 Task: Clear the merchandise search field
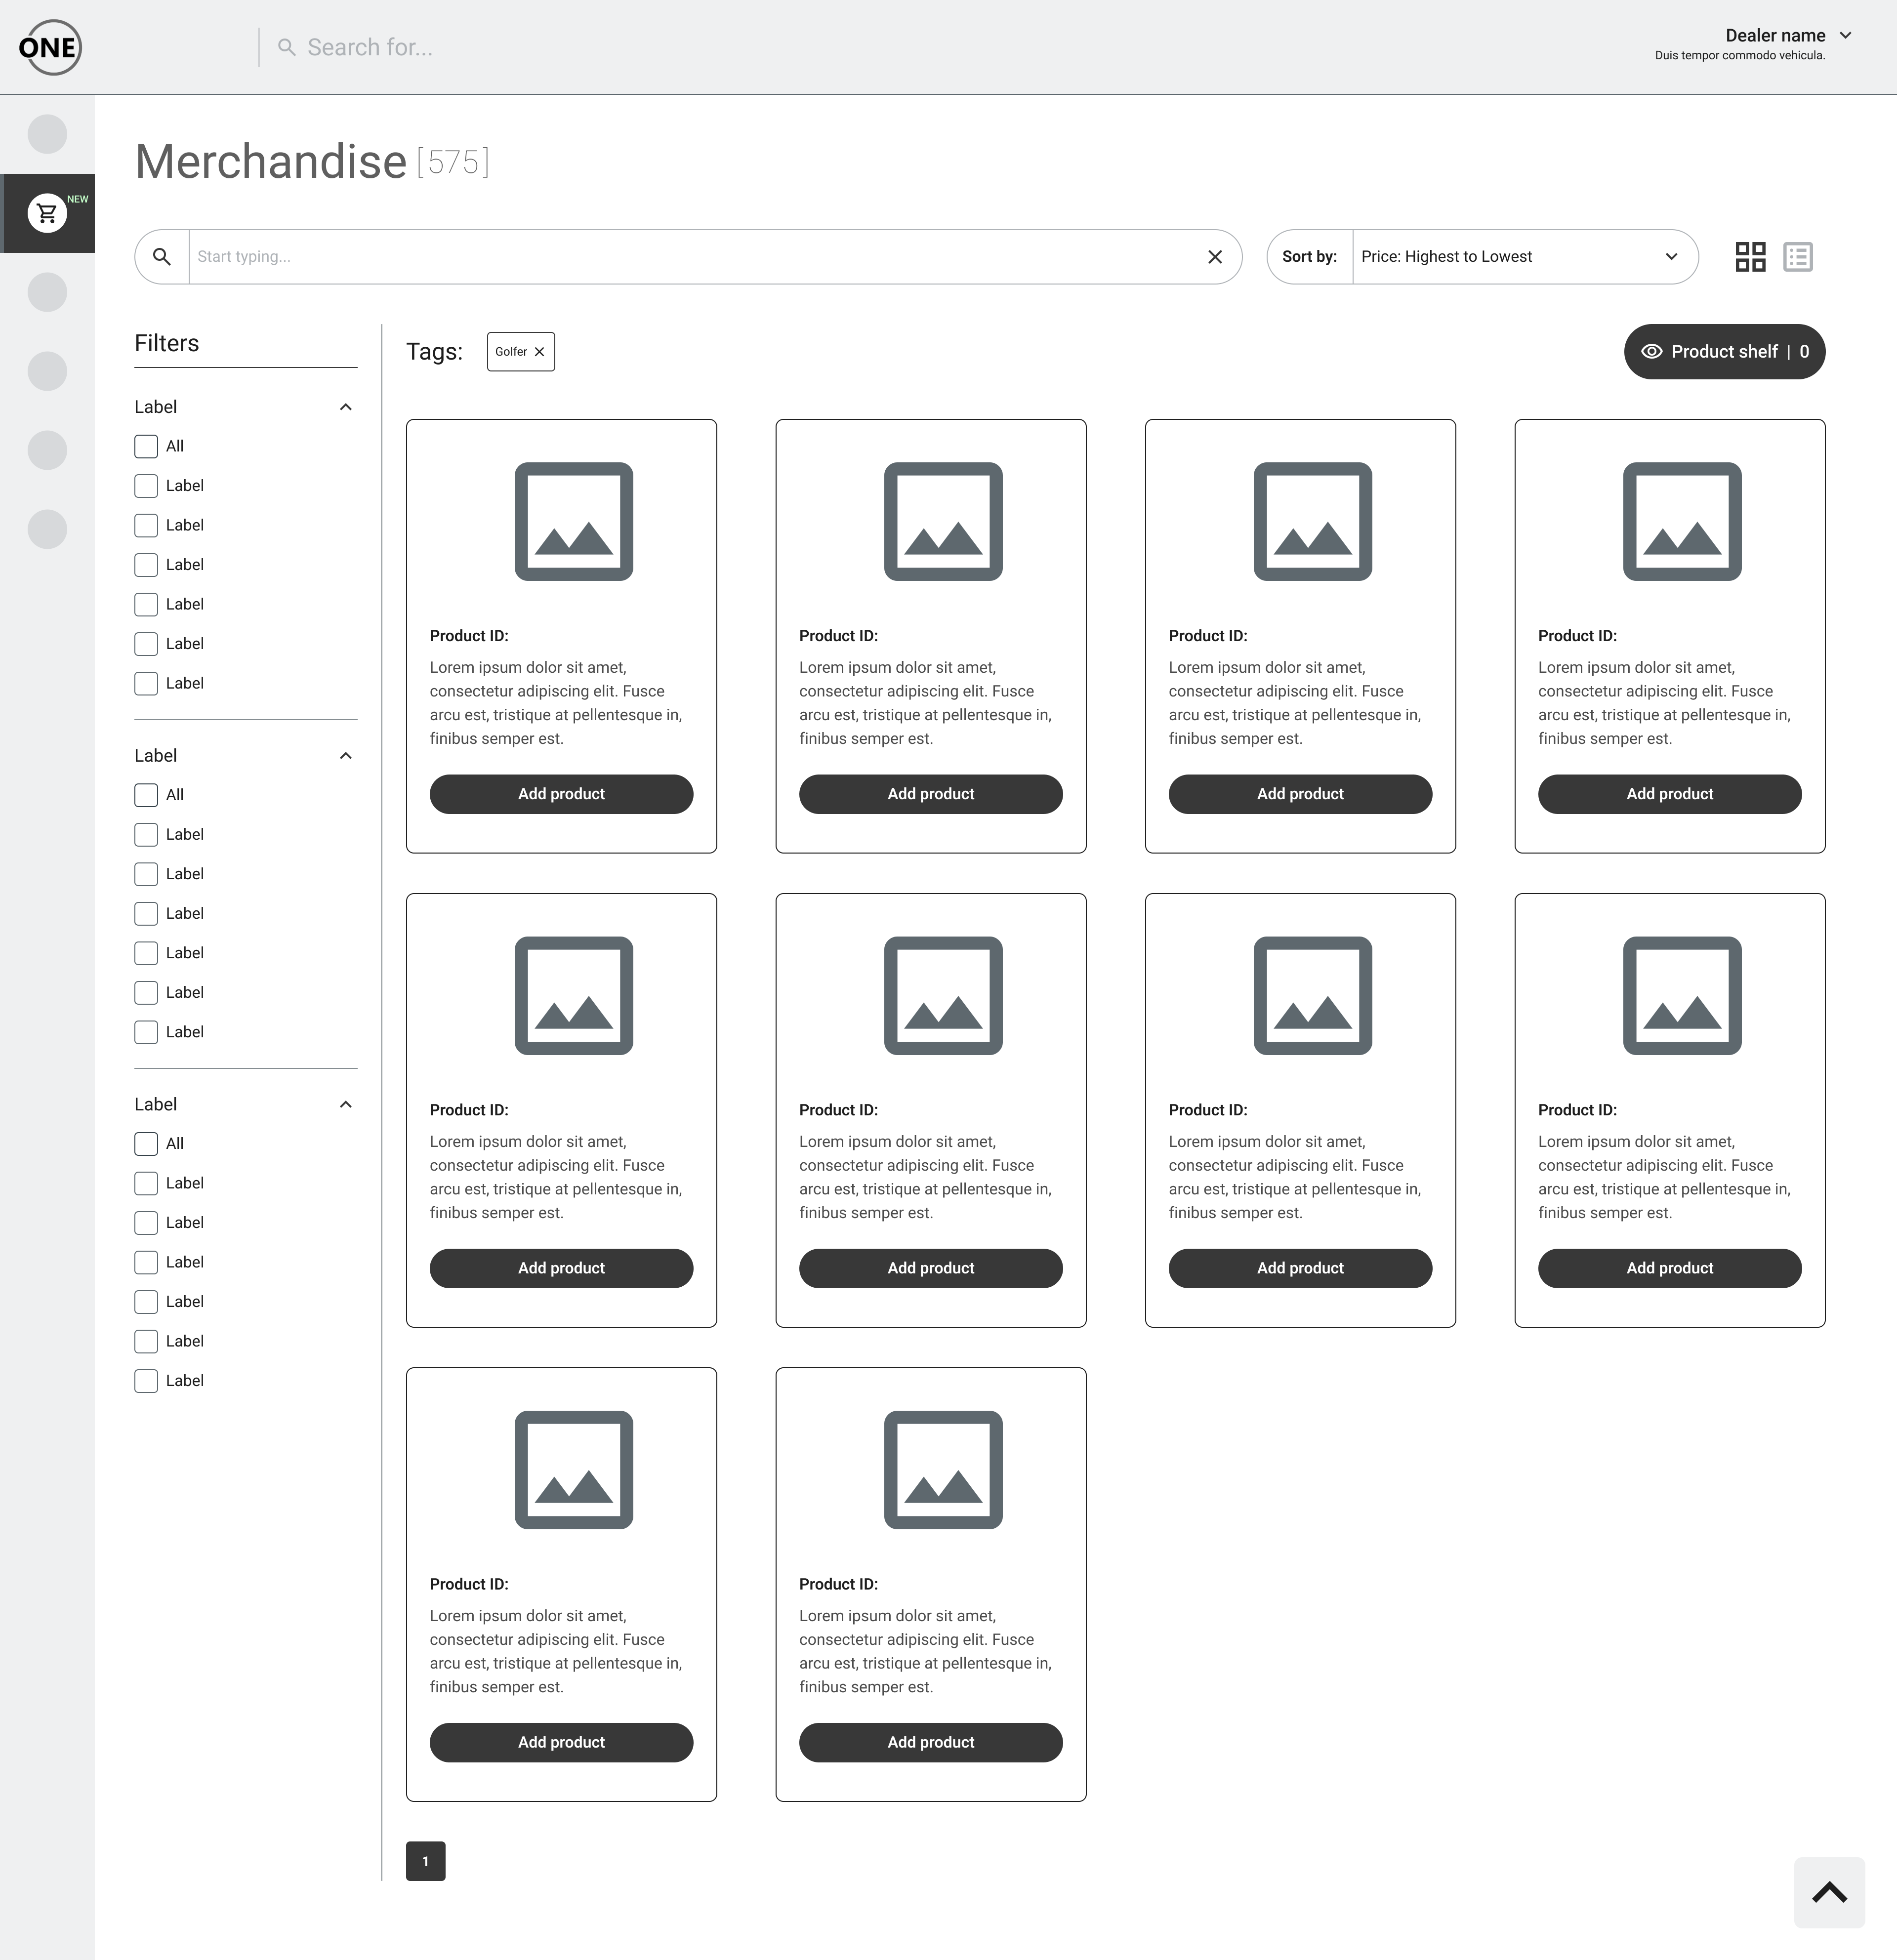(x=1215, y=257)
